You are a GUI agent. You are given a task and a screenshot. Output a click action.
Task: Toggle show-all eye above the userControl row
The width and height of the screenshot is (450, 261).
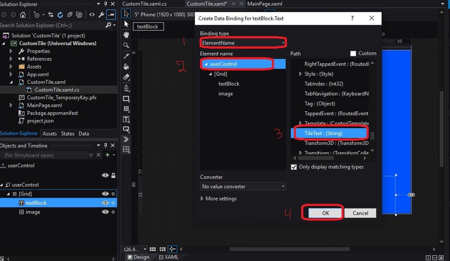[105, 175]
